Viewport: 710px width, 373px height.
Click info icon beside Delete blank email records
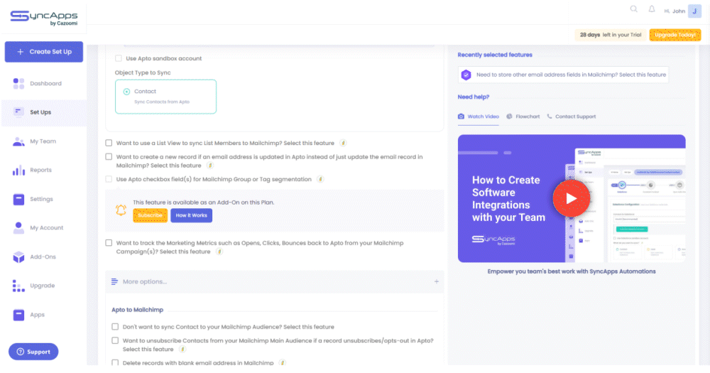pyautogui.click(x=282, y=362)
